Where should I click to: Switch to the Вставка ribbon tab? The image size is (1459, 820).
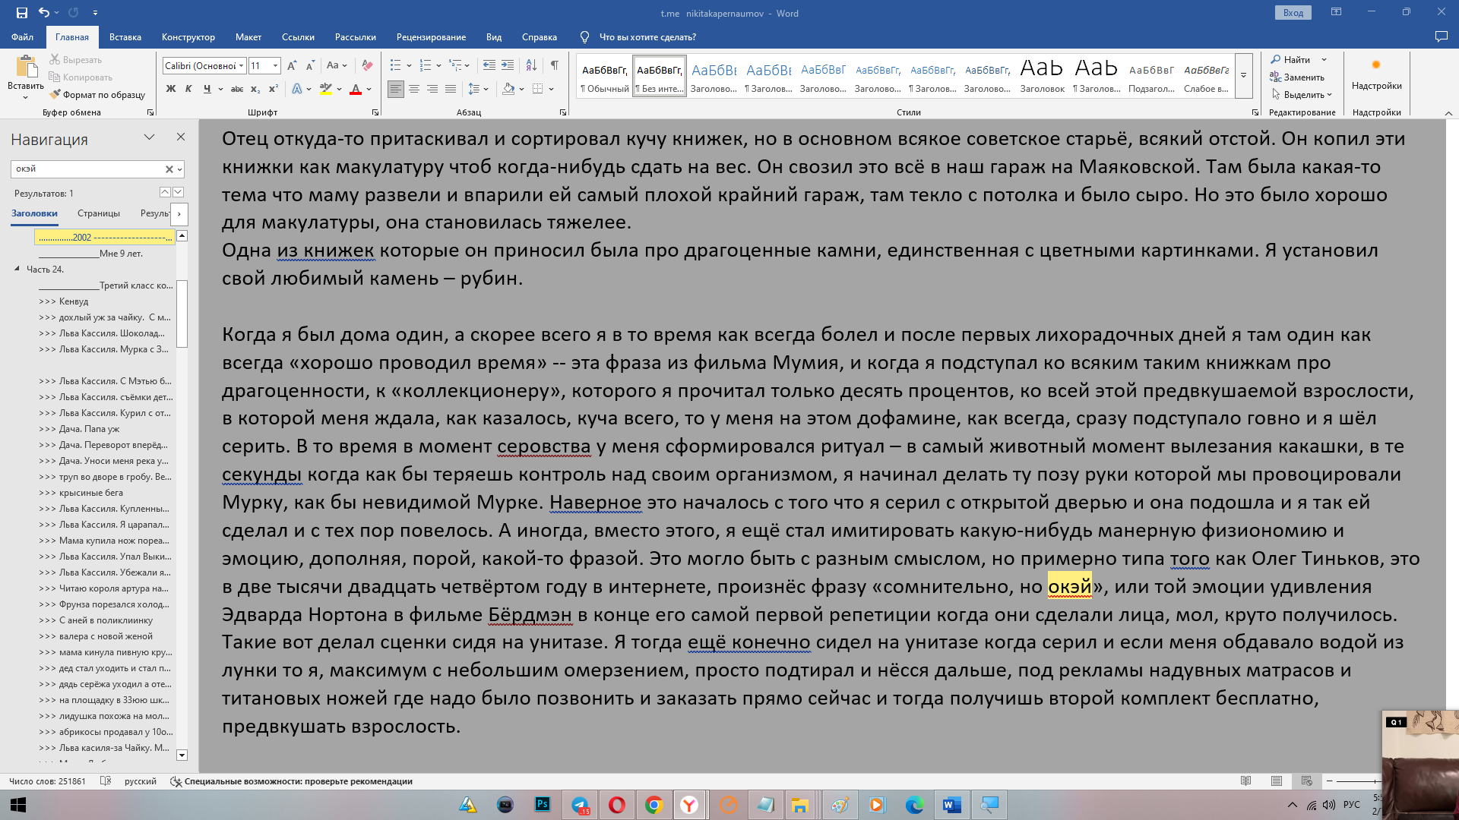pyautogui.click(x=125, y=36)
